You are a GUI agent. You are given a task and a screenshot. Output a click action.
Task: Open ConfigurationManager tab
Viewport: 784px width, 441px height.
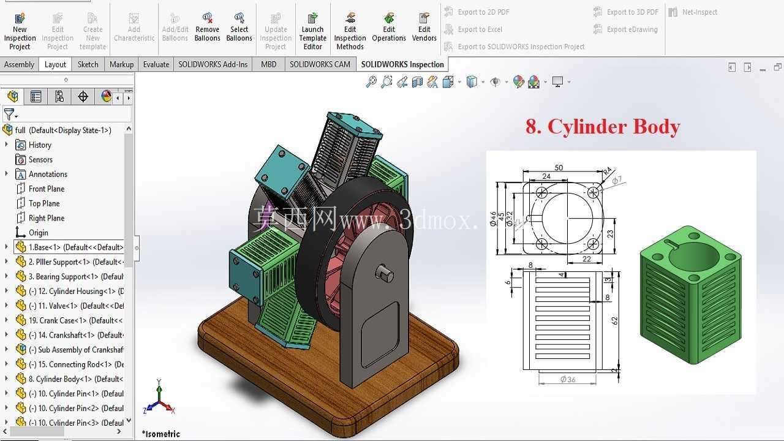point(59,97)
